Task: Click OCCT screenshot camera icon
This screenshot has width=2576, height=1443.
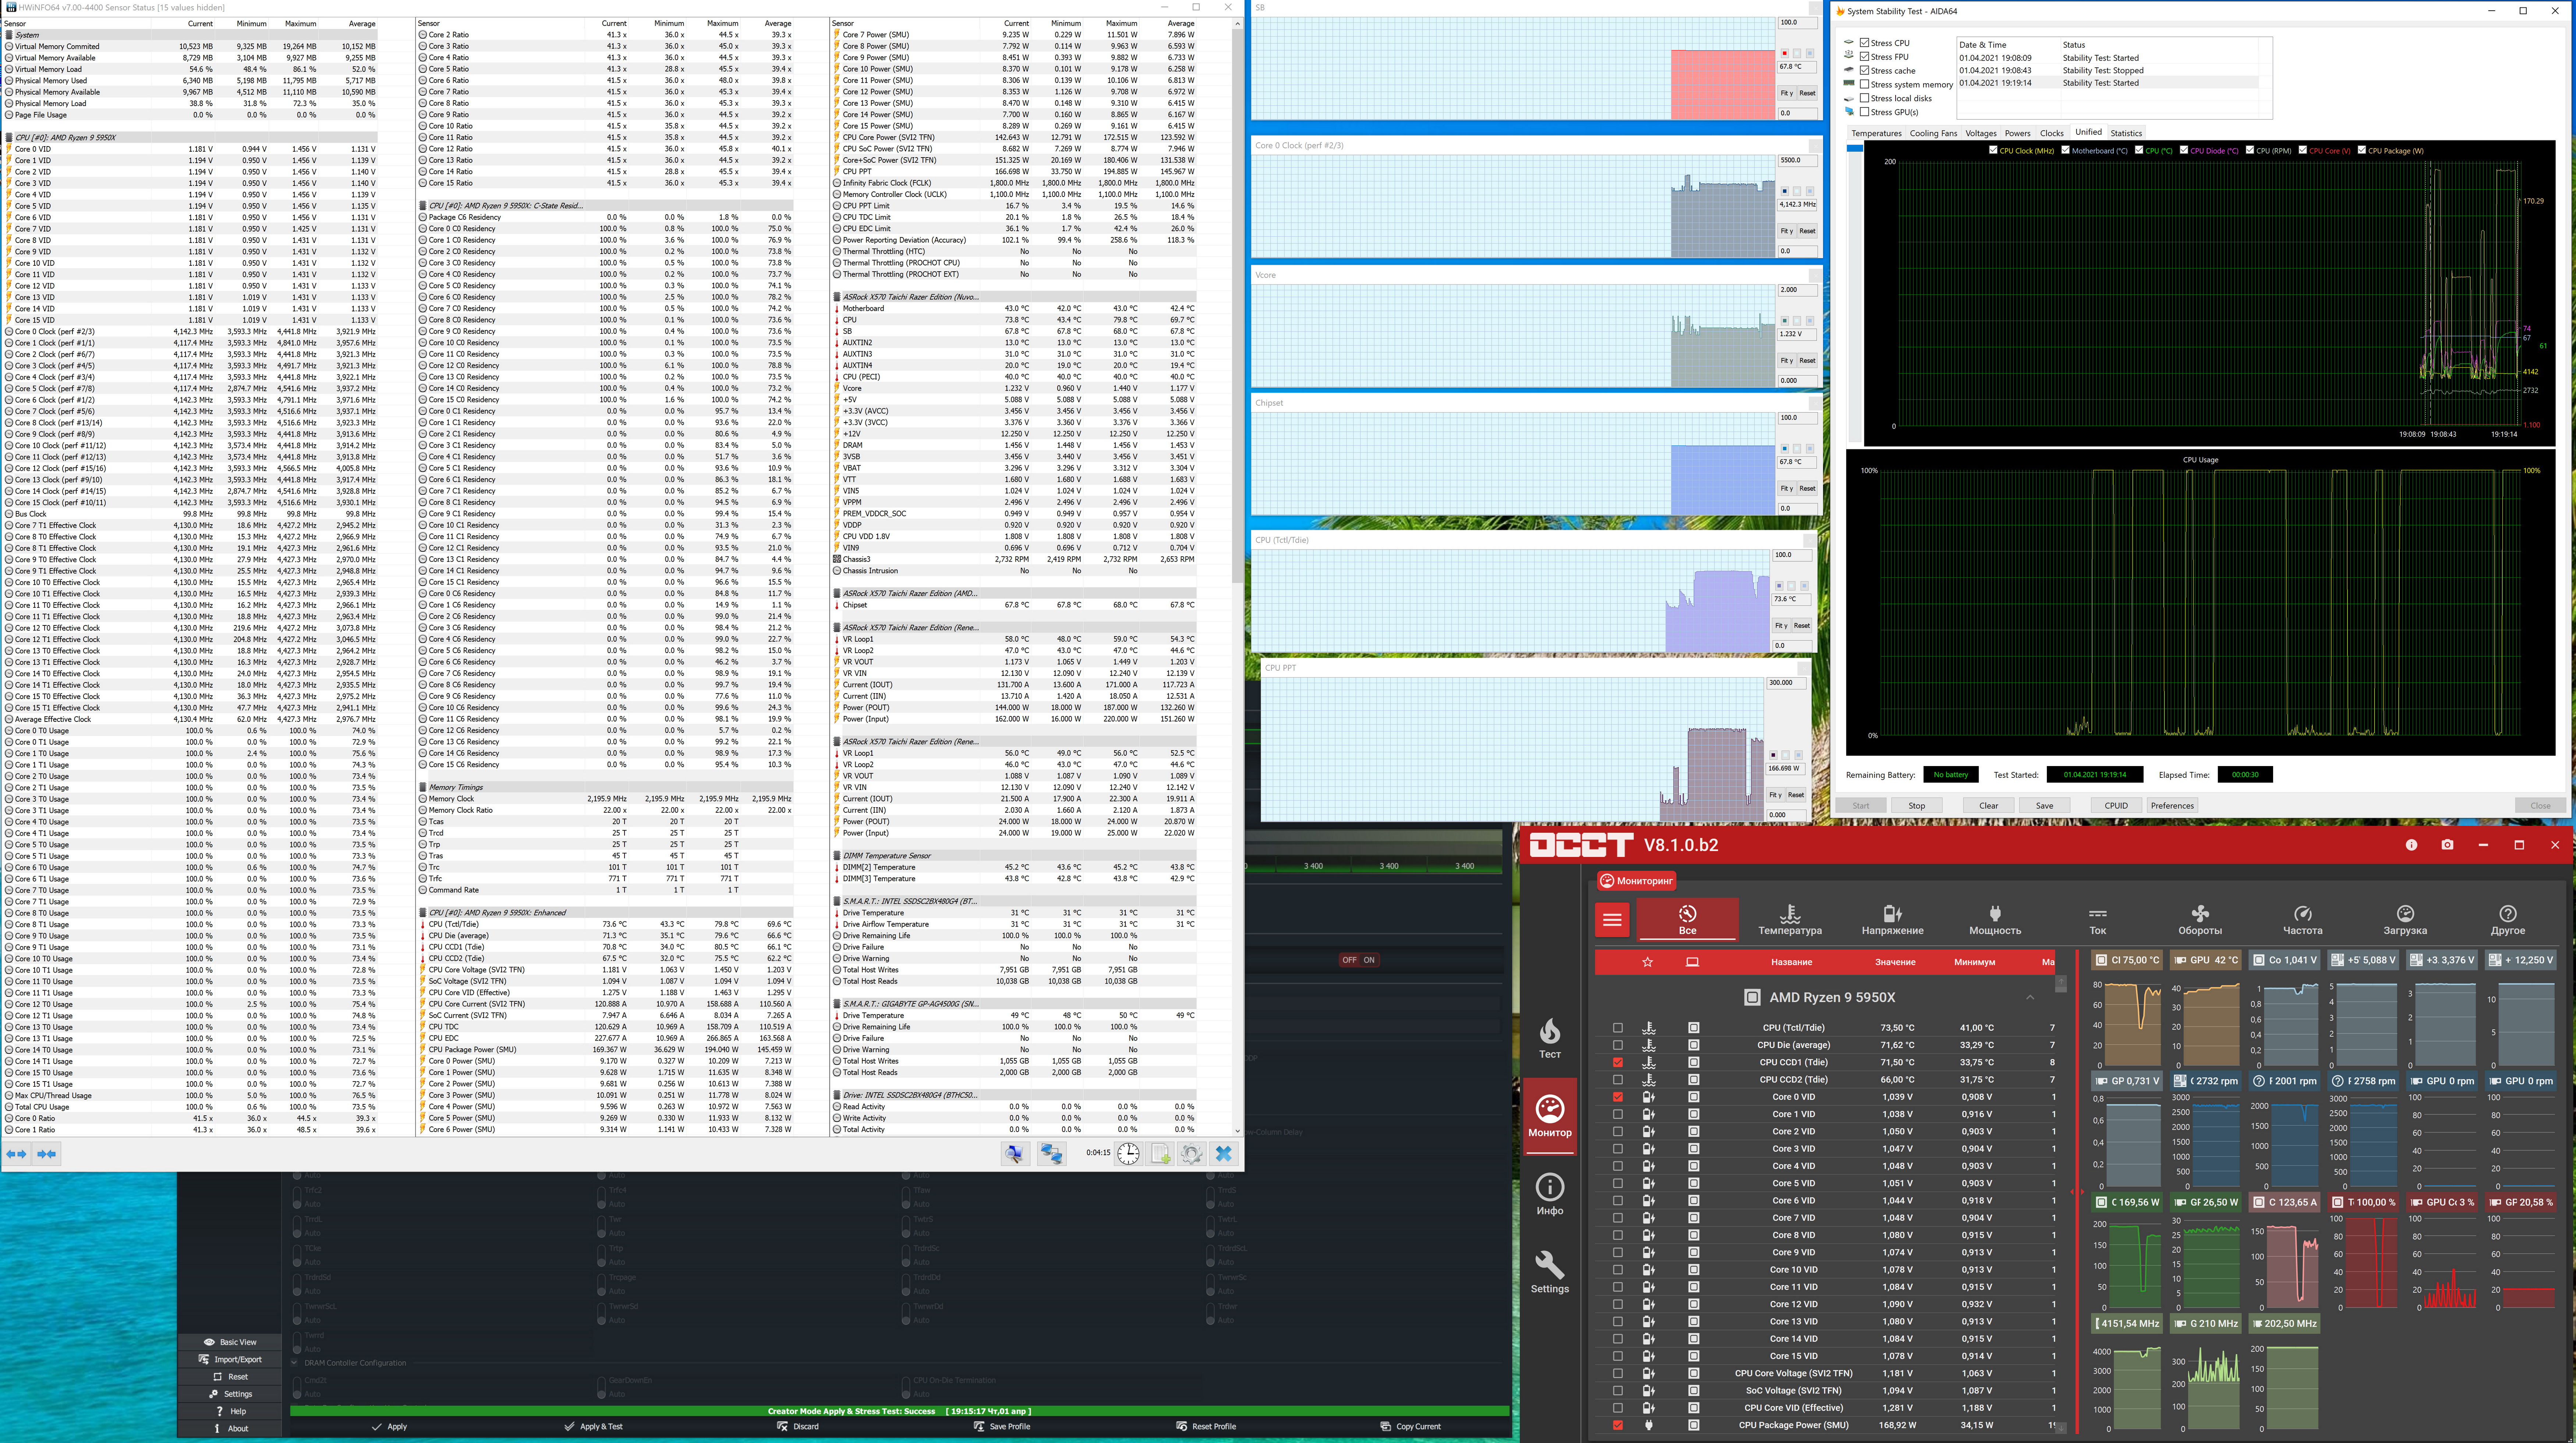Action: 2446,845
